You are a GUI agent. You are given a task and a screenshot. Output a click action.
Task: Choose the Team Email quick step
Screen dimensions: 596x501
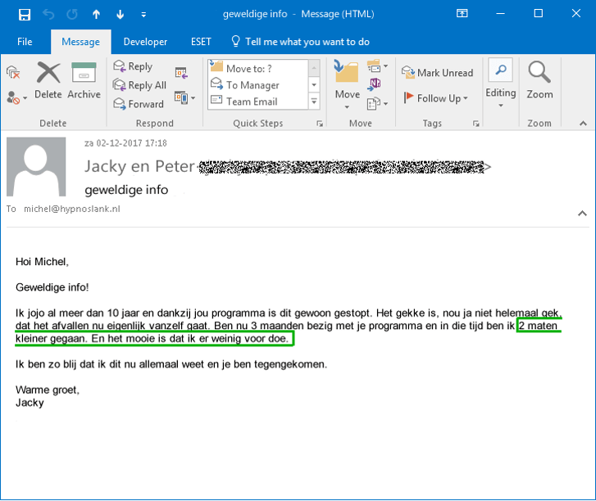pos(258,102)
